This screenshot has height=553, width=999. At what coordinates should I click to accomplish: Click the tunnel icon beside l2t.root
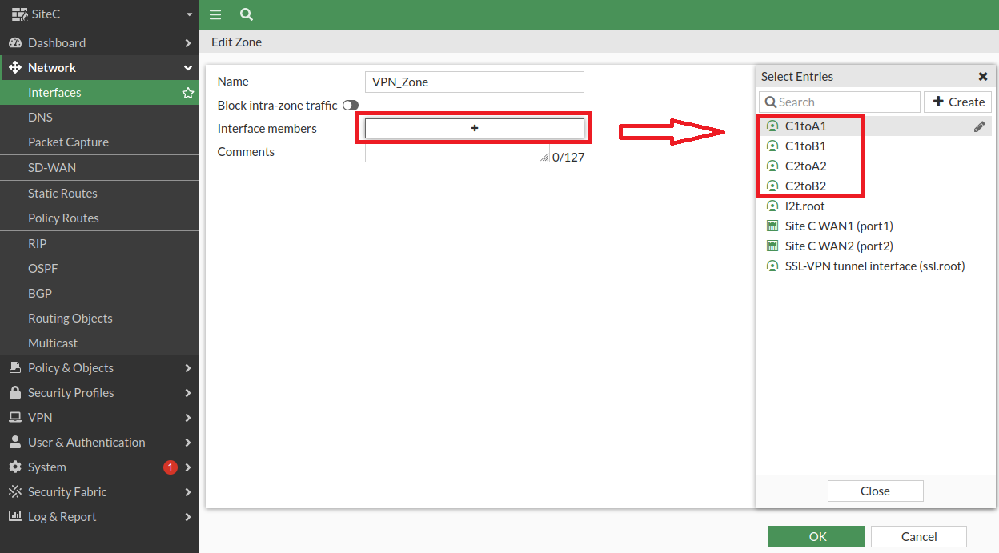pyautogui.click(x=772, y=206)
